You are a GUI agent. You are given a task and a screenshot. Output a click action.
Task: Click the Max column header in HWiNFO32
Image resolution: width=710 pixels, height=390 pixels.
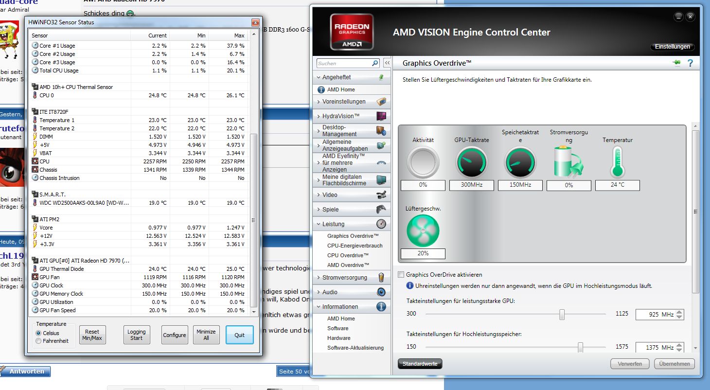[229, 35]
